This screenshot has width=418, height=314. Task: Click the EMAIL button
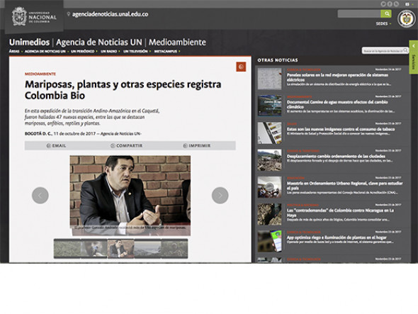pos(56,146)
